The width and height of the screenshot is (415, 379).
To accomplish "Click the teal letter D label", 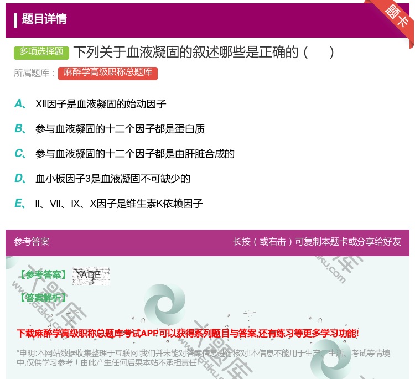I will point(19,178).
